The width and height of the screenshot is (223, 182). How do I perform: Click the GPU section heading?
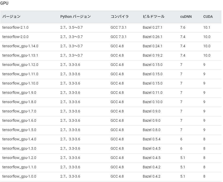5,3
